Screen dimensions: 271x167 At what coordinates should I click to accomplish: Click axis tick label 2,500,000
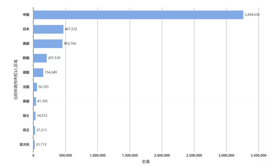[194, 156]
